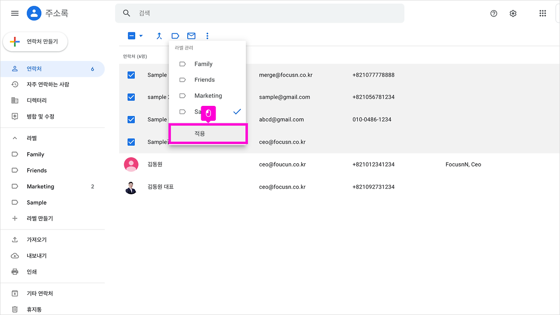560x315 pixels.
Task: Click the 연락처 (6명) list header text
Action: point(135,56)
